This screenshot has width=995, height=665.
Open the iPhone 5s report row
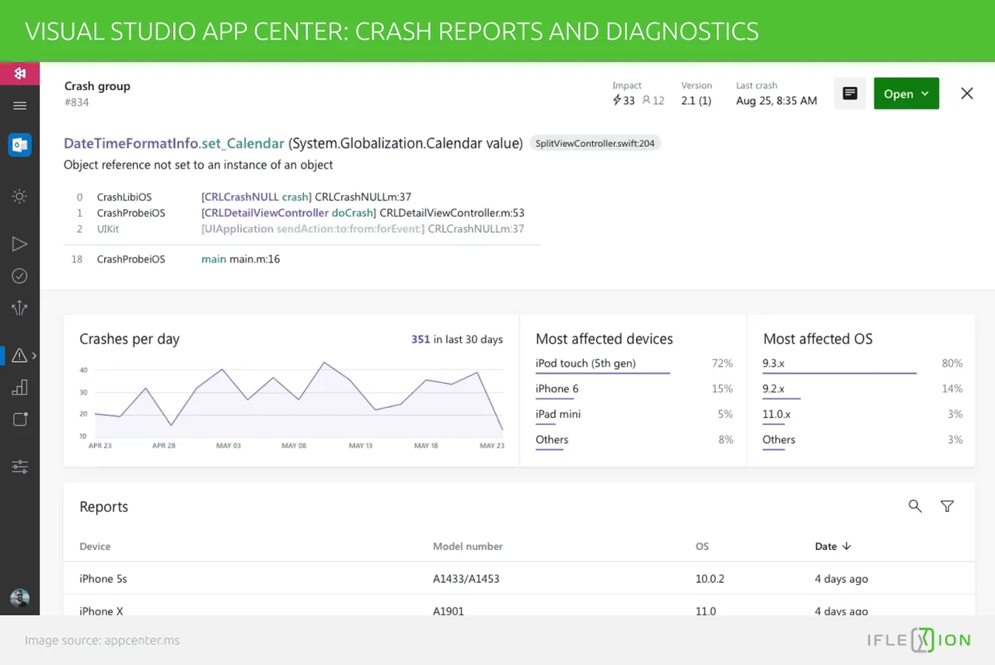click(518, 579)
